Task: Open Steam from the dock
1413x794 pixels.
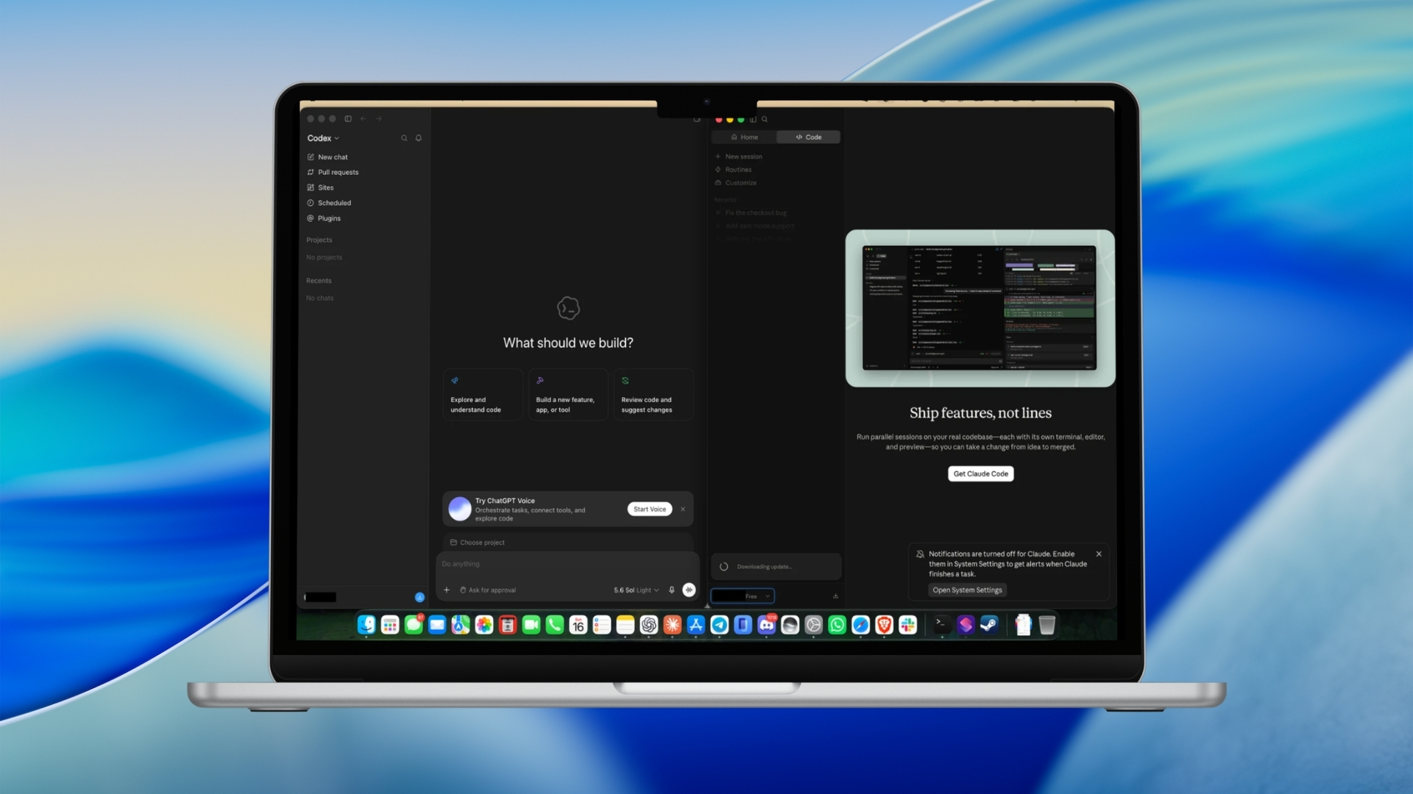Action: coord(989,625)
